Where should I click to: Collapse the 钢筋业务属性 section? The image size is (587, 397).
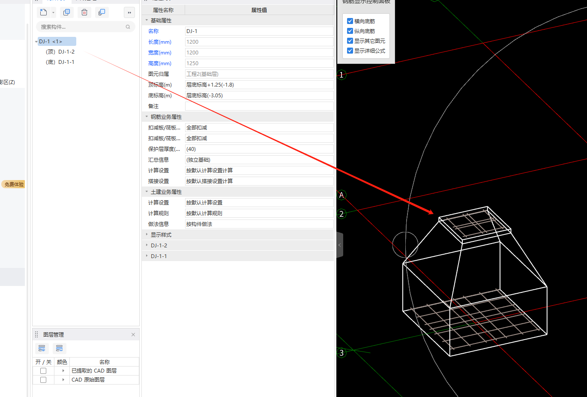pos(147,117)
